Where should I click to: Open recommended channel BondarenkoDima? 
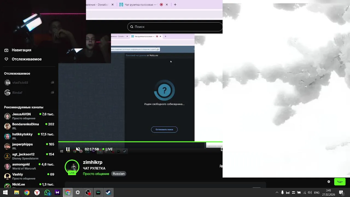point(29,126)
